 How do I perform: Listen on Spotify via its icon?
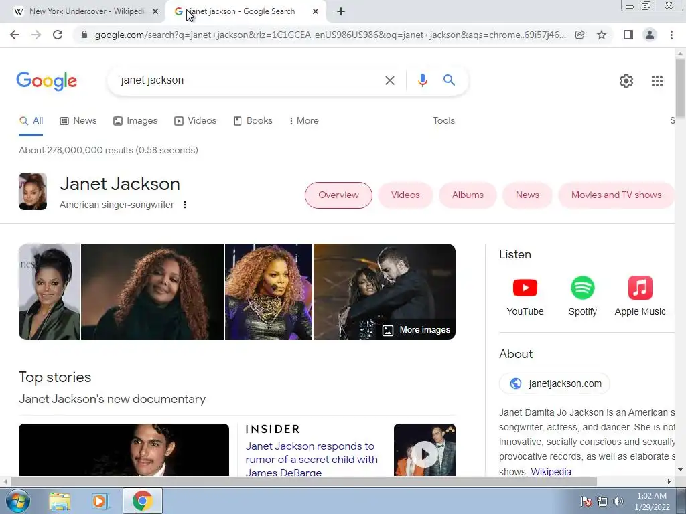(582, 288)
